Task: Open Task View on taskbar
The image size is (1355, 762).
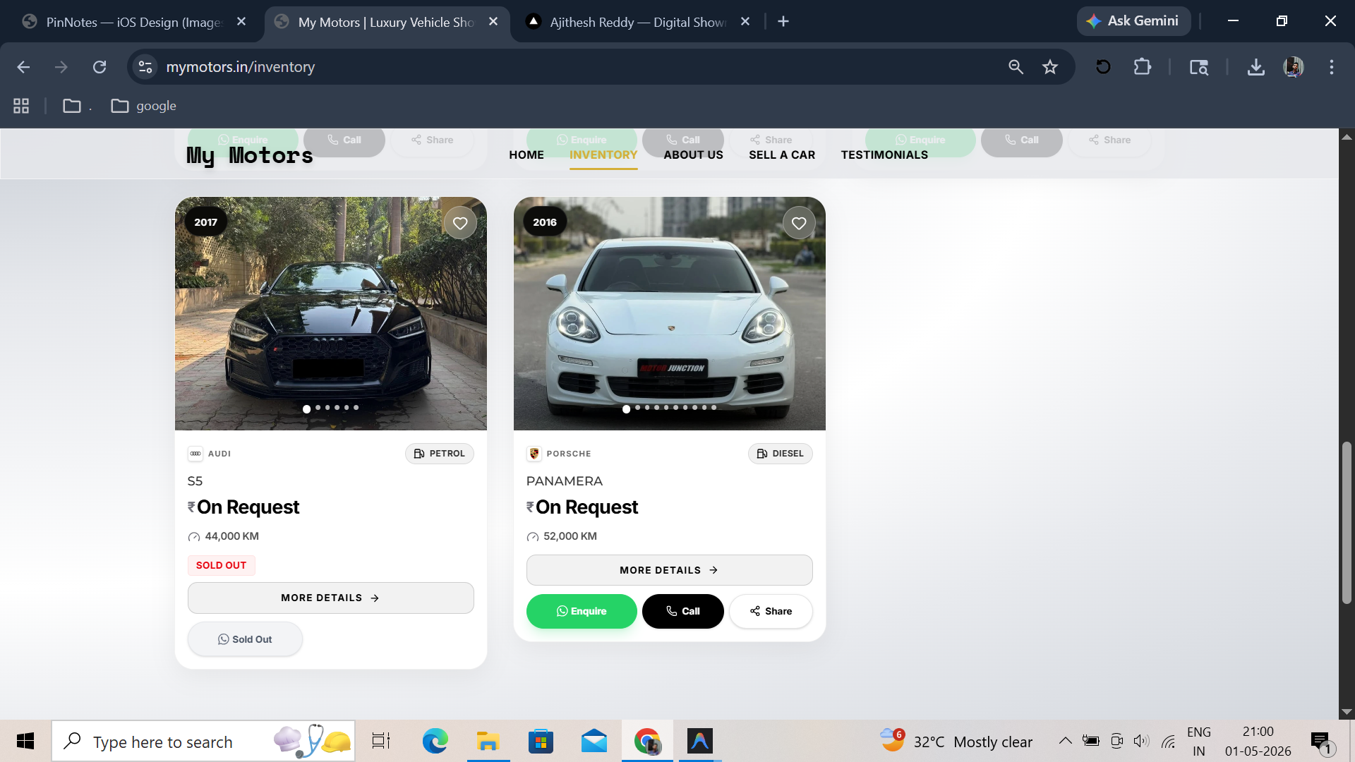Action: 381,741
